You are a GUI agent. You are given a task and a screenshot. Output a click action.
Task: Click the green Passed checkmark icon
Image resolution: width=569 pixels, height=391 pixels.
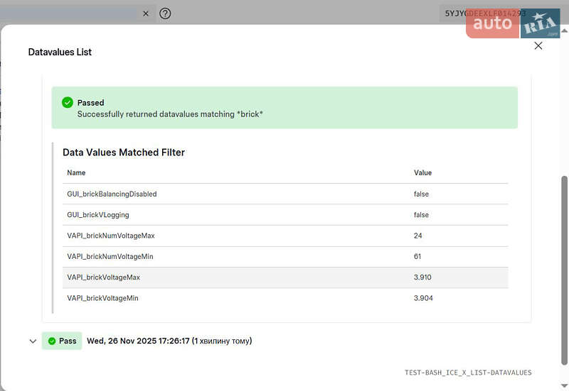(68, 102)
